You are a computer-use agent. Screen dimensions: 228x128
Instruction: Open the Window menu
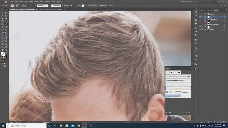pyautogui.click(x=47, y=2)
